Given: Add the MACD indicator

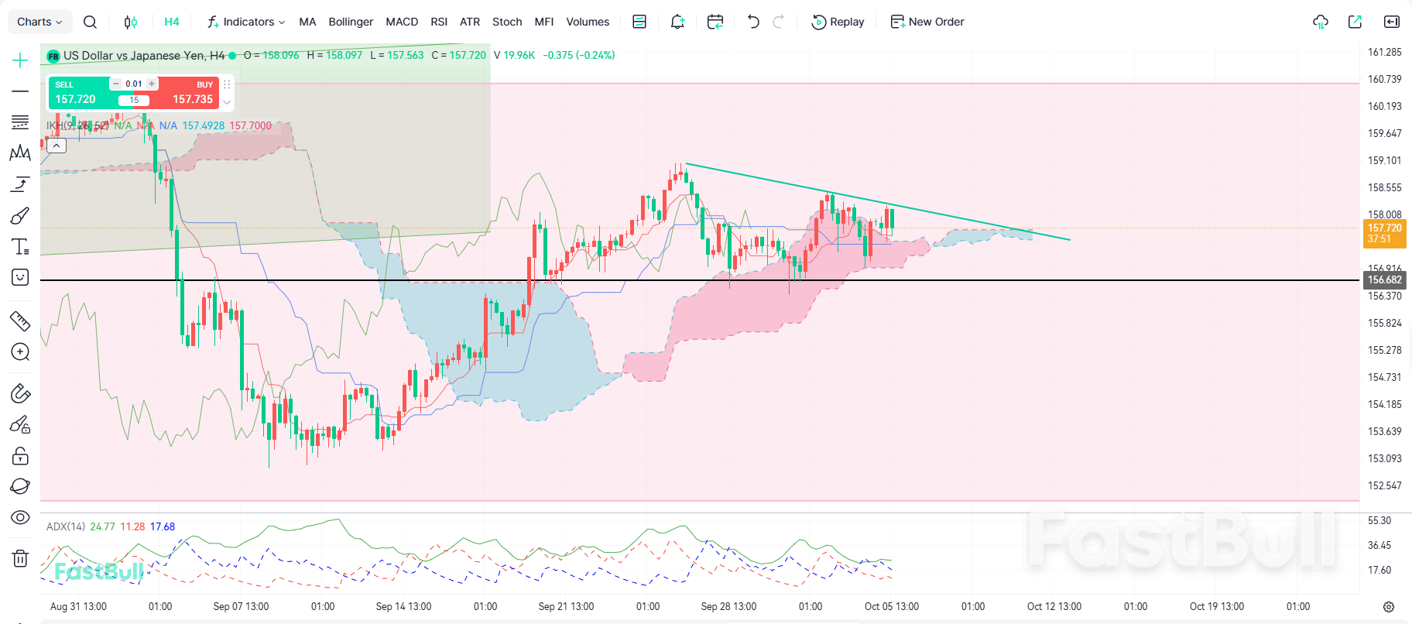Looking at the screenshot, I should [x=402, y=22].
